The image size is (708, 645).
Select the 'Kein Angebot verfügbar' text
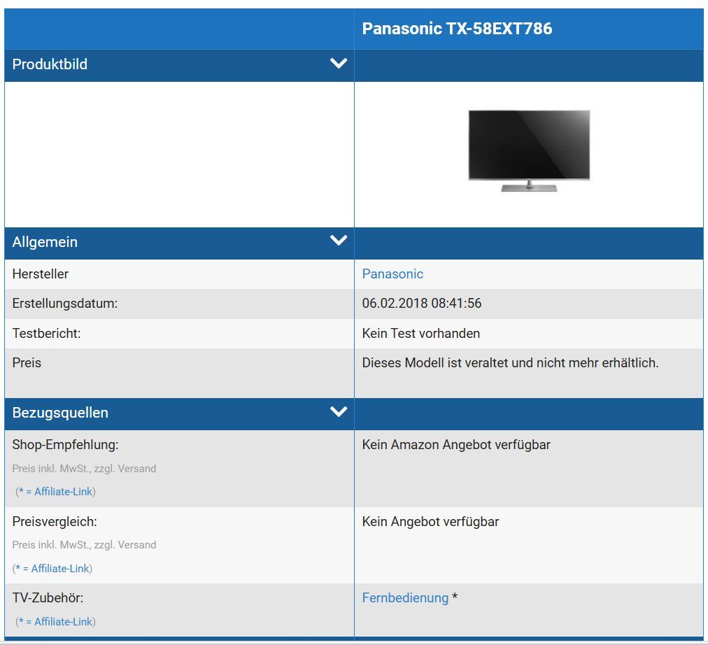tap(430, 521)
